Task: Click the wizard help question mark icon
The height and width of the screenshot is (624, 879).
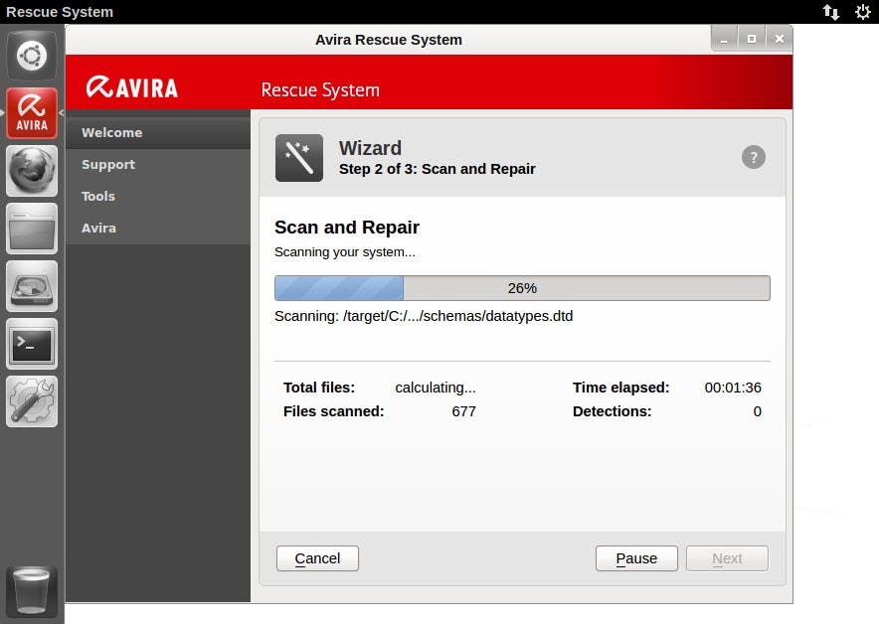Action: pos(754,157)
